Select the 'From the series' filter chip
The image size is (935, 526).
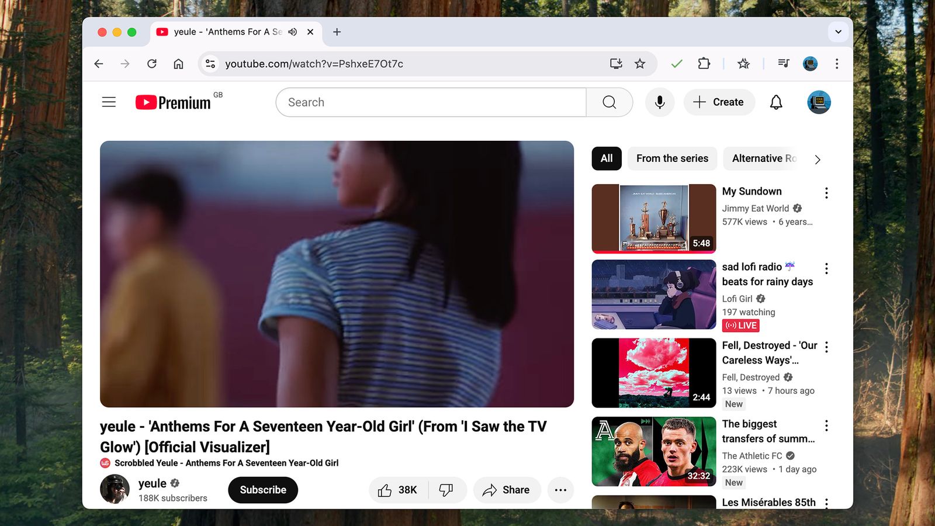[672, 158]
